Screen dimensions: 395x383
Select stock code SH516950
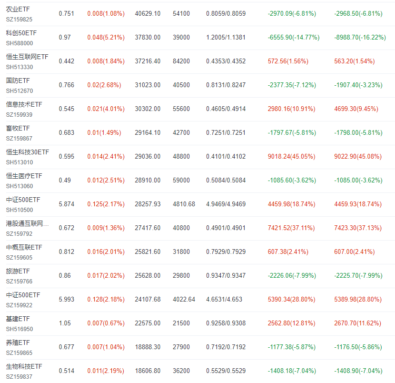(20, 329)
